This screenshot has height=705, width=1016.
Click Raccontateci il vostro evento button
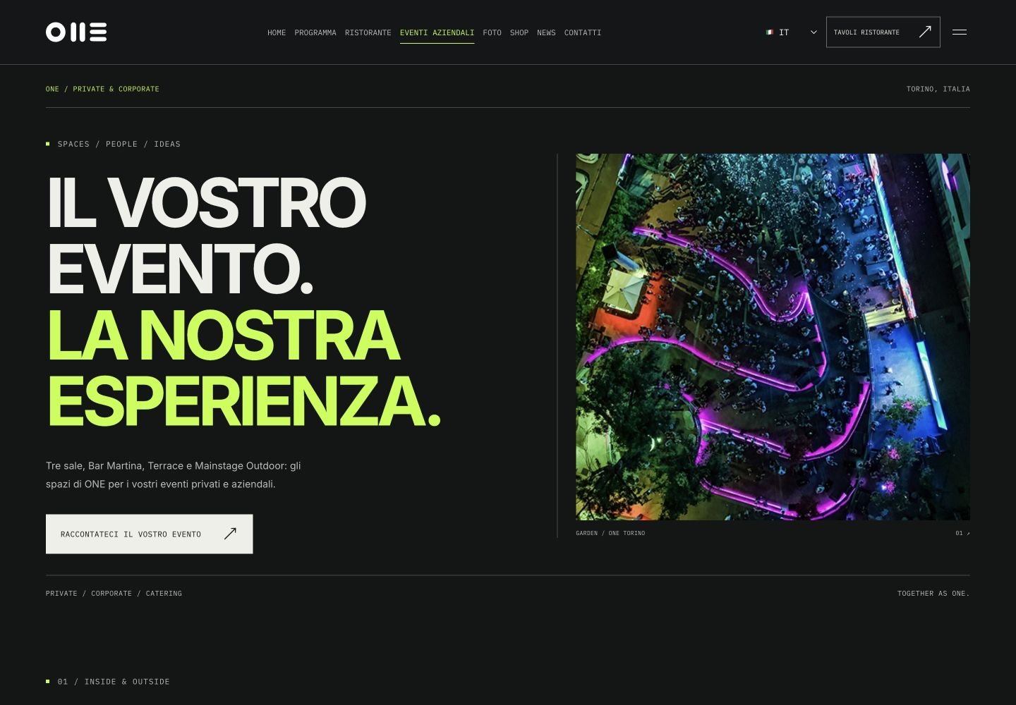(x=149, y=534)
